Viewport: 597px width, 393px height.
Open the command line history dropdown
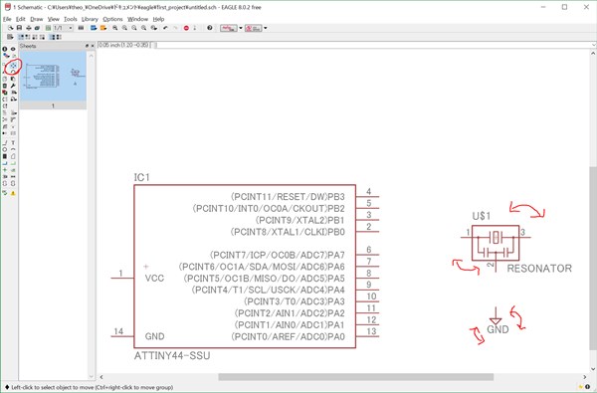[x=593, y=45]
